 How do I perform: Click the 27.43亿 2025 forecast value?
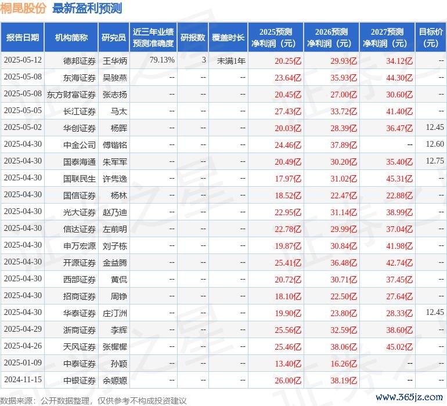coord(288,111)
